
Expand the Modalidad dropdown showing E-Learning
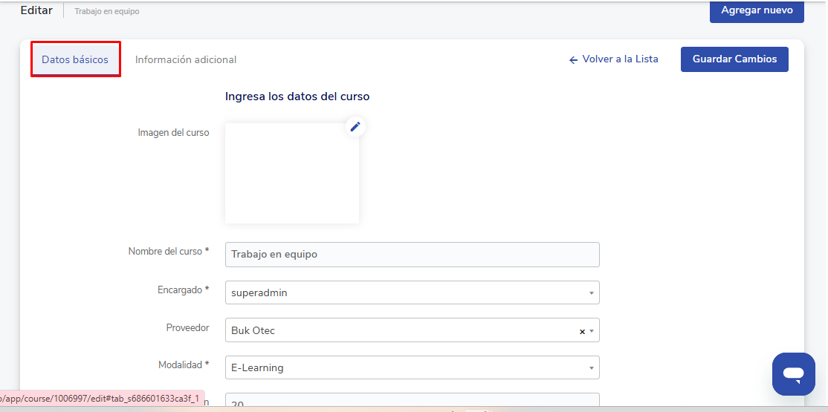pos(412,367)
